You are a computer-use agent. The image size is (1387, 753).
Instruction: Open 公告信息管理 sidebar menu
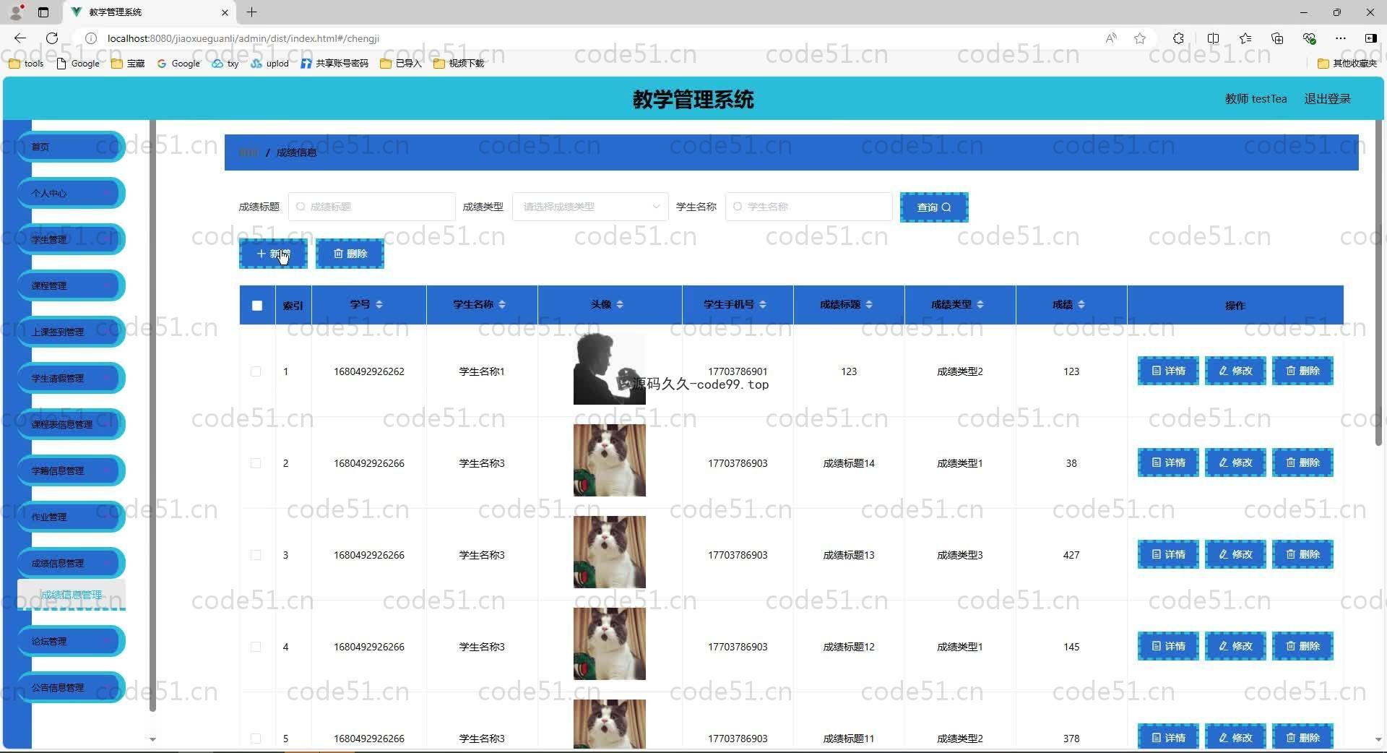71,687
